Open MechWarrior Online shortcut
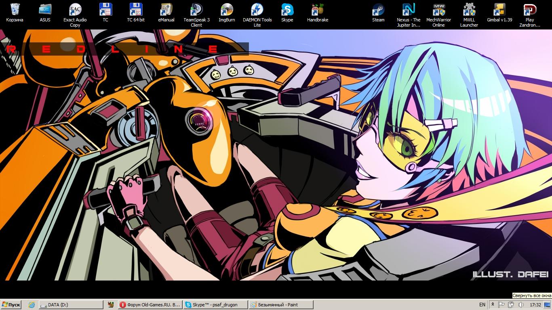 click(438, 10)
